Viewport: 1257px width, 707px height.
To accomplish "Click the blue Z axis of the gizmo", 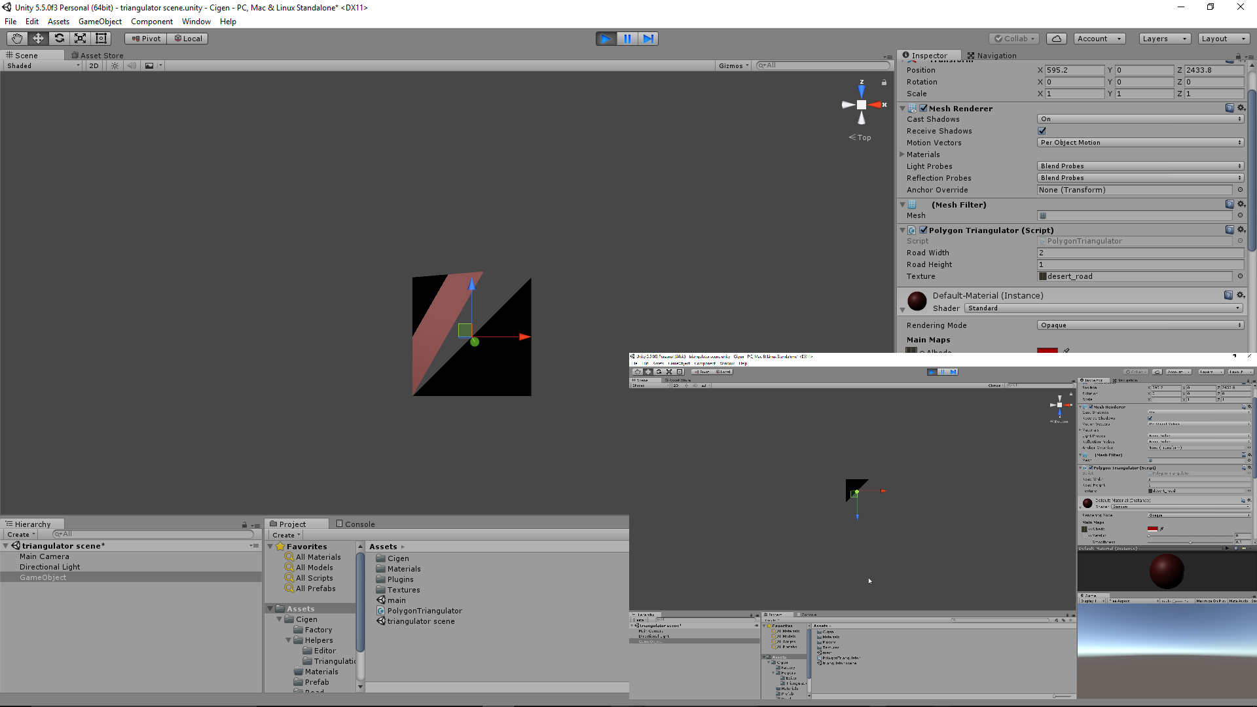I will pos(862,90).
